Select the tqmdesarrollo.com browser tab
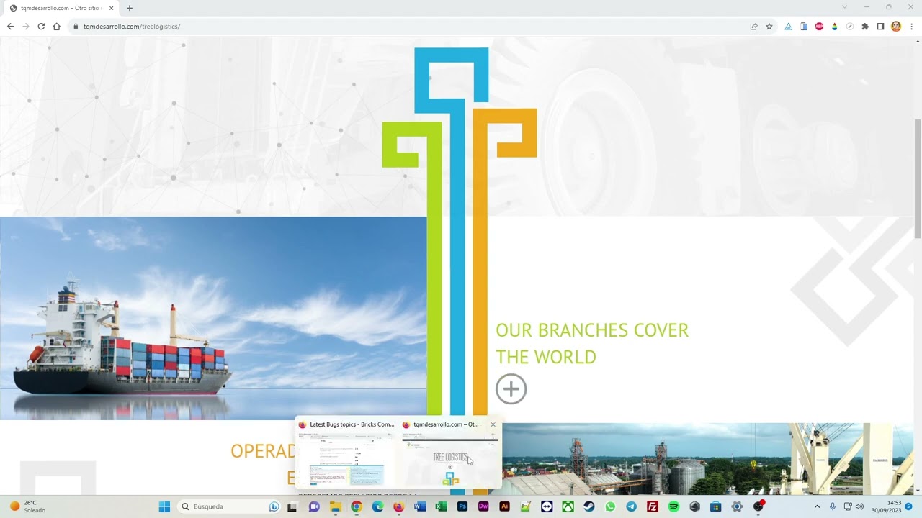Image resolution: width=922 pixels, height=518 pixels. click(62, 8)
